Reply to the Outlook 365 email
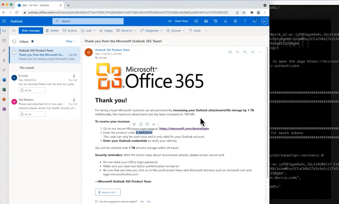The image size is (339, 204). click(x=238, y=52)
